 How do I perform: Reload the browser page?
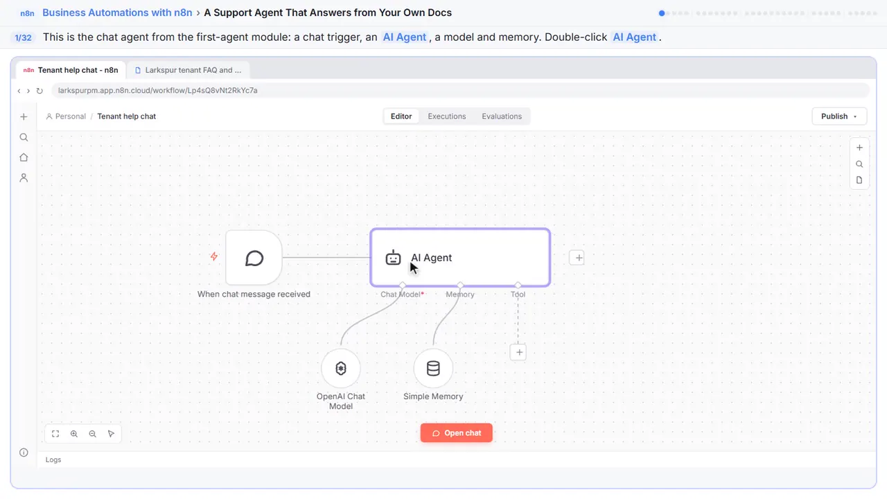coord(39,91)
